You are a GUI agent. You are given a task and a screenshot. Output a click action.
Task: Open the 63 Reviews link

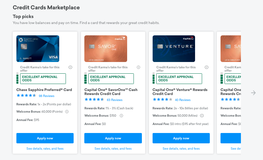114,100
